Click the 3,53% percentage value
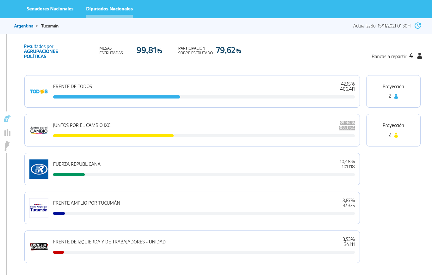This screenshot has width=432, height=275. [x=349, y=239]
